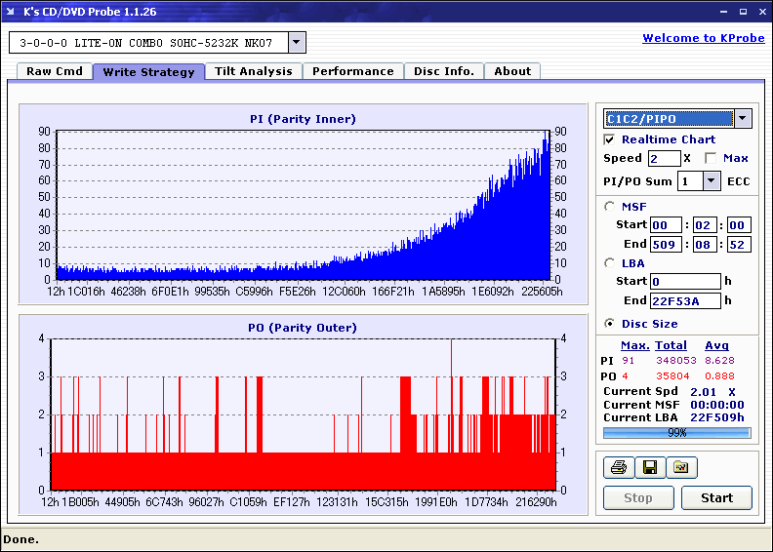Click the print chart icon
The width and height of the screenshot is (773, 552).
tap(618, 468)
